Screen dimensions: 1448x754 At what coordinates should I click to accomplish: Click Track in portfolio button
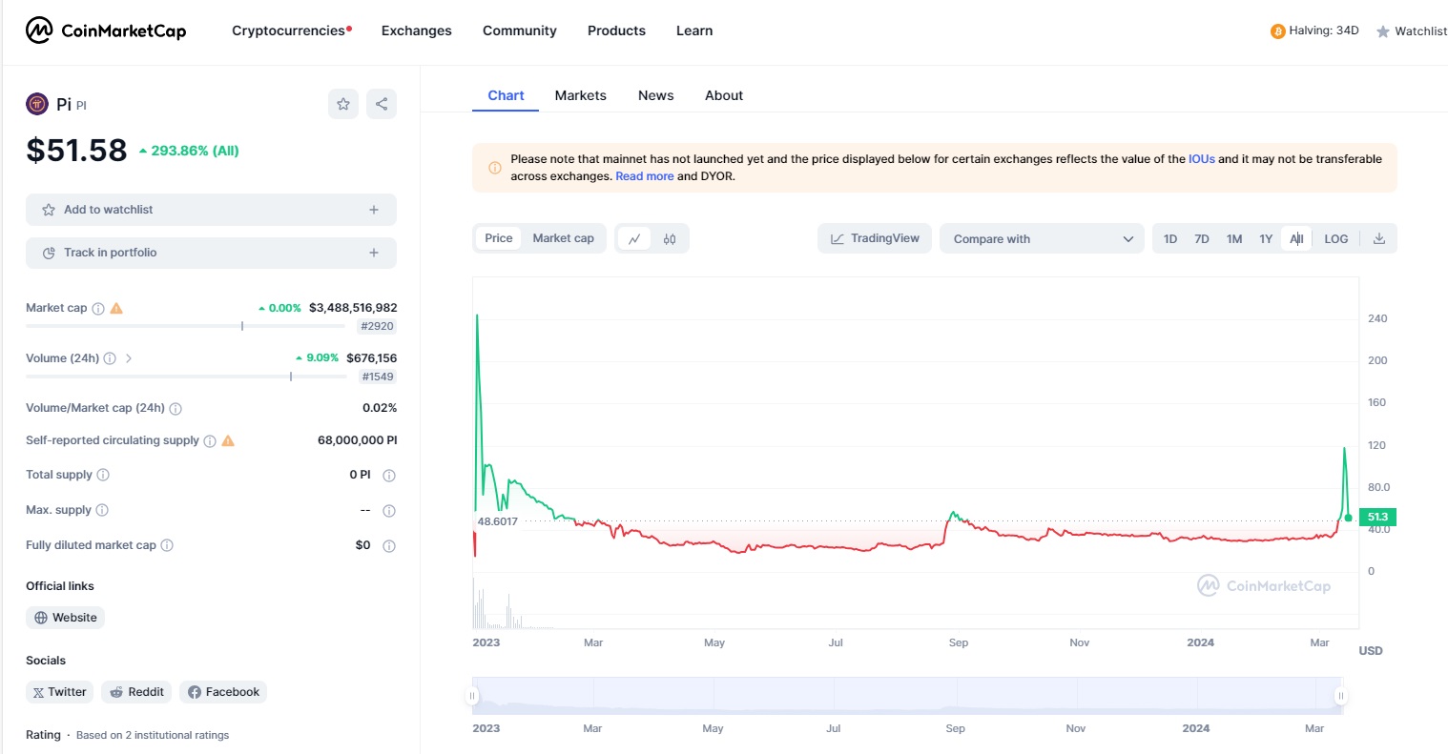(x=211, y=253)
